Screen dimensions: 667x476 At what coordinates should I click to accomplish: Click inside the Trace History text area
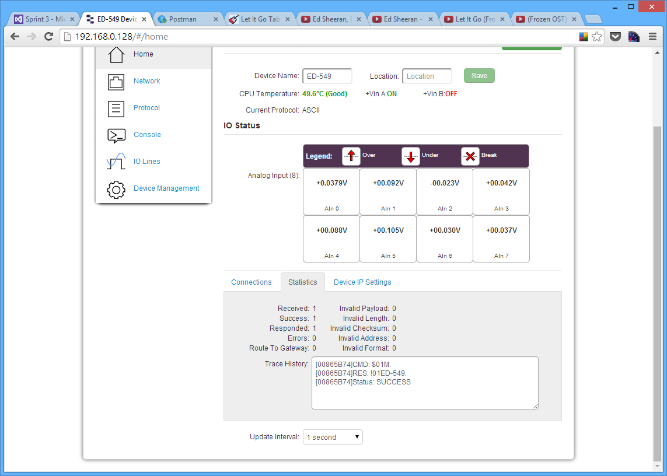point(424,382)
